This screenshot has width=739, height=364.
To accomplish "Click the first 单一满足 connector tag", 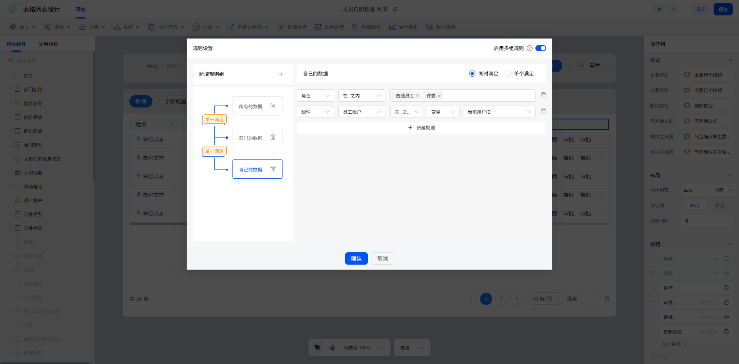I will coord(214,119).
